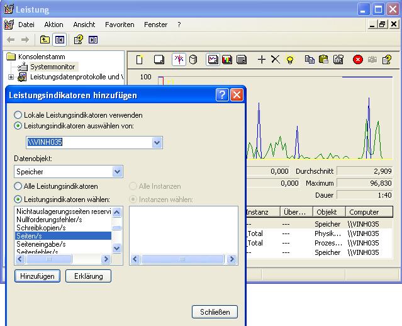This screenshot has width=402, height=326.
Task: Click the Schließen button
Action: [x=215, y=312]
